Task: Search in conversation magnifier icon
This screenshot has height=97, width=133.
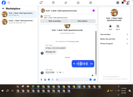Action: (118, 26)
